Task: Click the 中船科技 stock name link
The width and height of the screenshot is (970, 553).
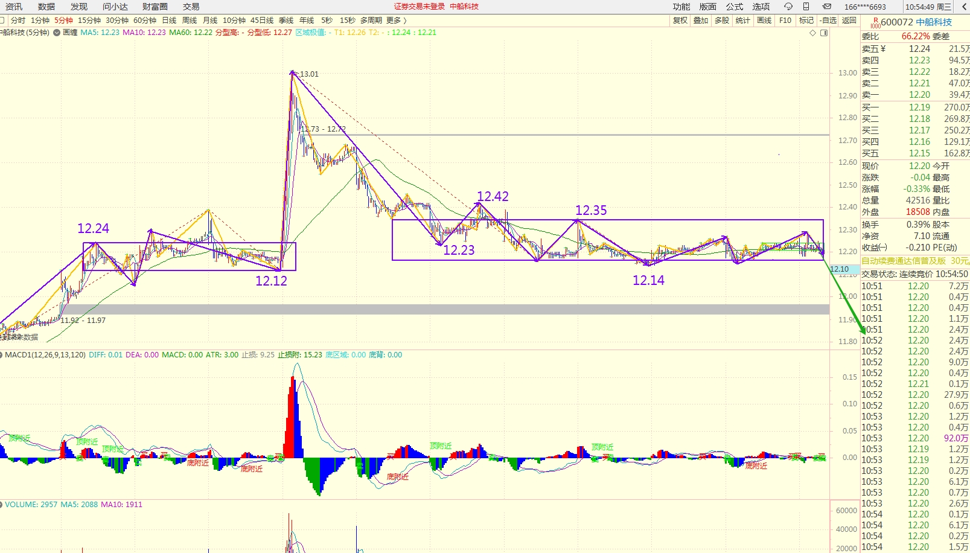Action: point(934,22)
